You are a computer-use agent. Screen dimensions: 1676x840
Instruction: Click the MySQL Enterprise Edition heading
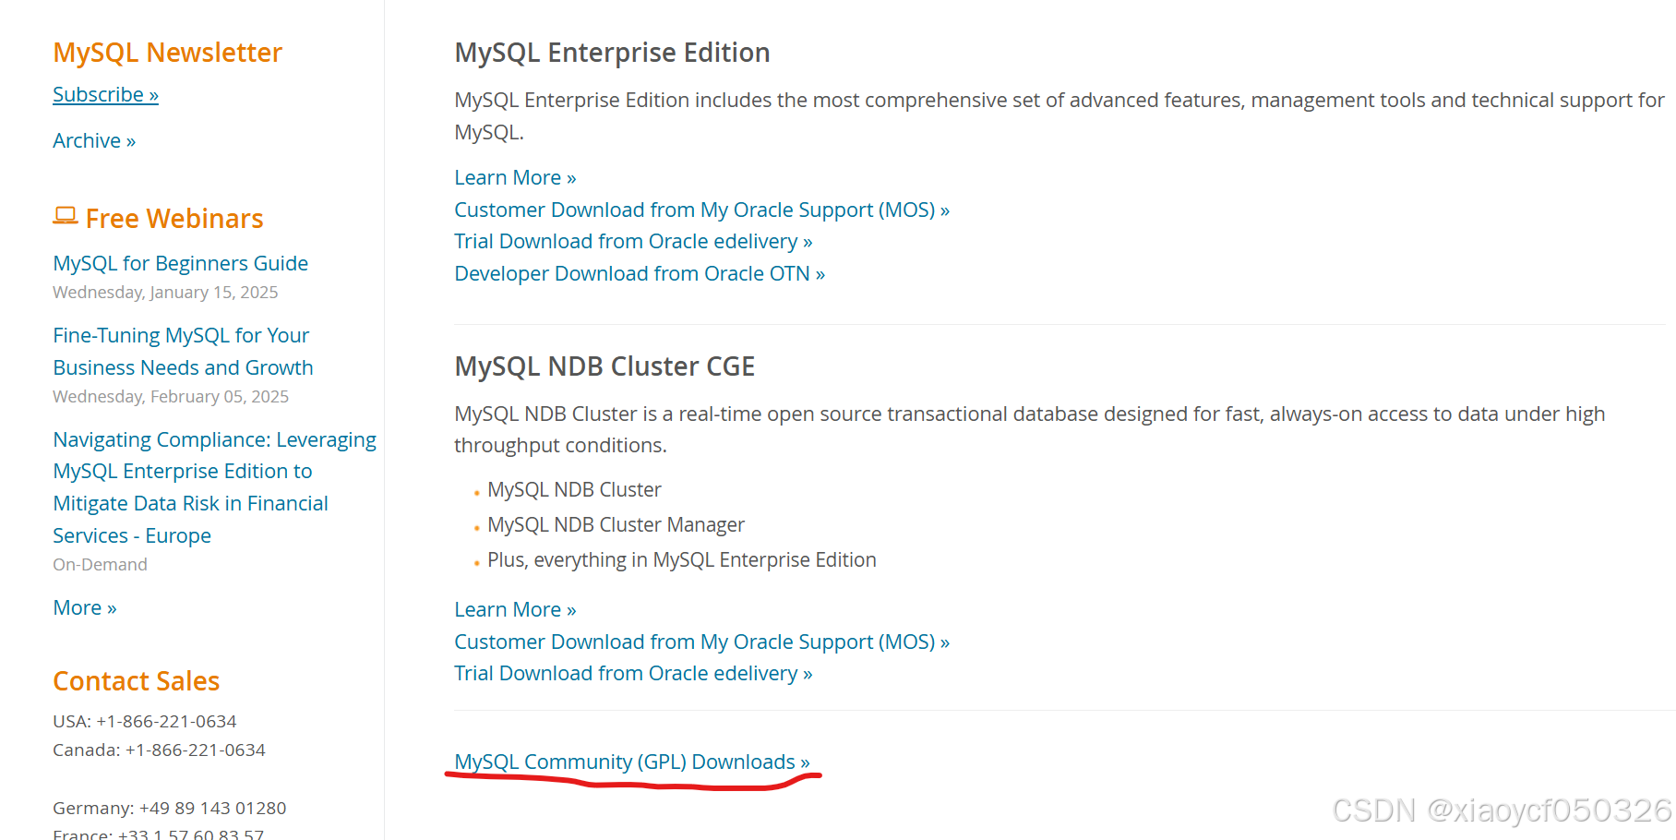pyautogui.click(x=612, y=53)
